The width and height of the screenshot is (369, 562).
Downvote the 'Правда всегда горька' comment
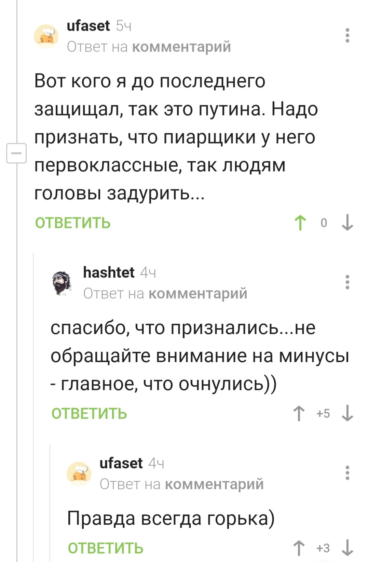coord(347,548)
